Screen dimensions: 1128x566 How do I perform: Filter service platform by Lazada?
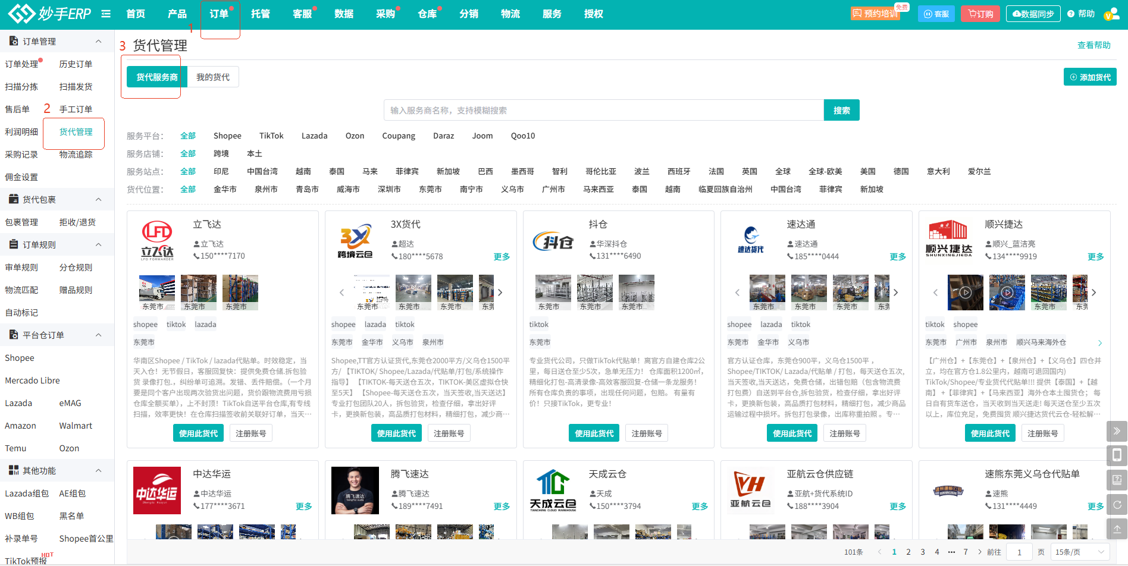pos(314,136)
